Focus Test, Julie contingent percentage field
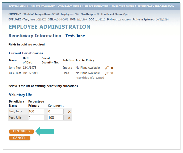The width and height of the screenshot is (183, 153). 56,117
